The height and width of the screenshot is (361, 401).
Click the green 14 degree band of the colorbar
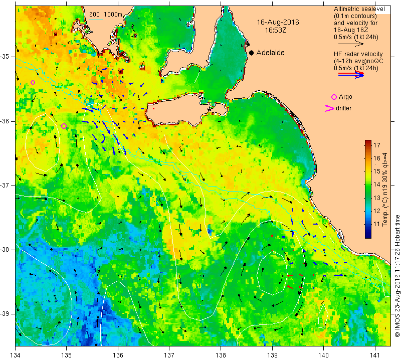point(368,185)
